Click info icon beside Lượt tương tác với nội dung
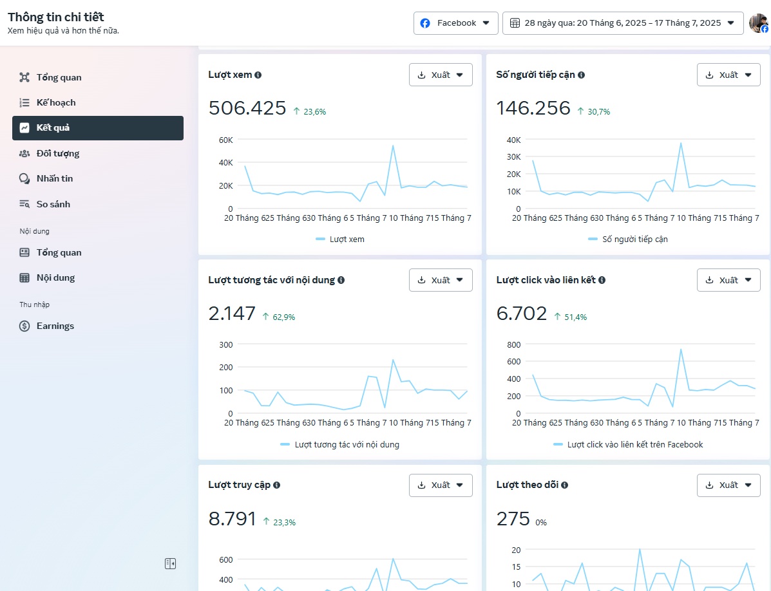 click(x=341, y=280)
